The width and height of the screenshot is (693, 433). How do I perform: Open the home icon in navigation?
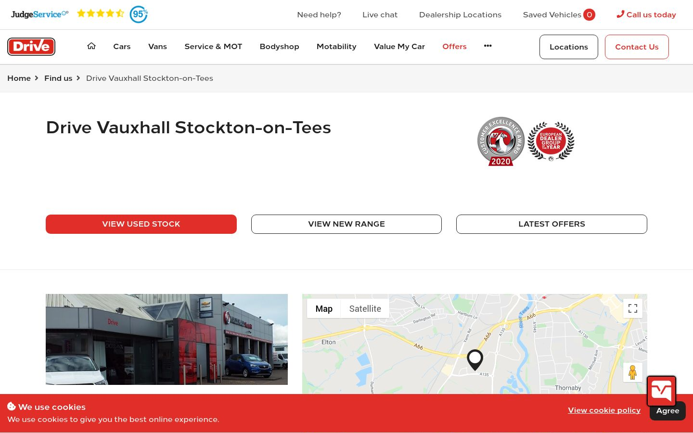coord(91,46)
